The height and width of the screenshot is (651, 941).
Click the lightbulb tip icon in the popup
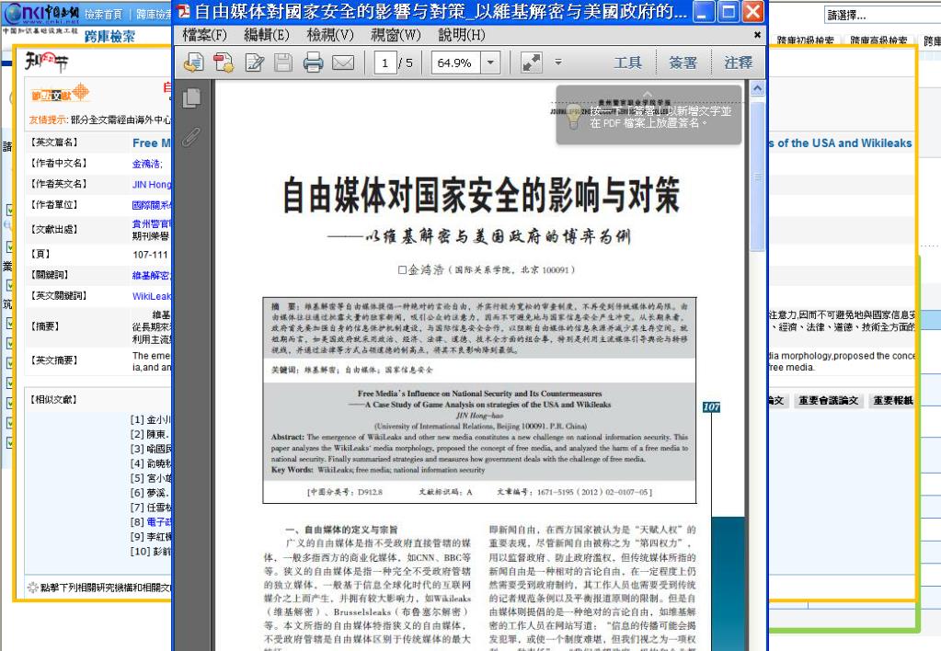[574, 117]
